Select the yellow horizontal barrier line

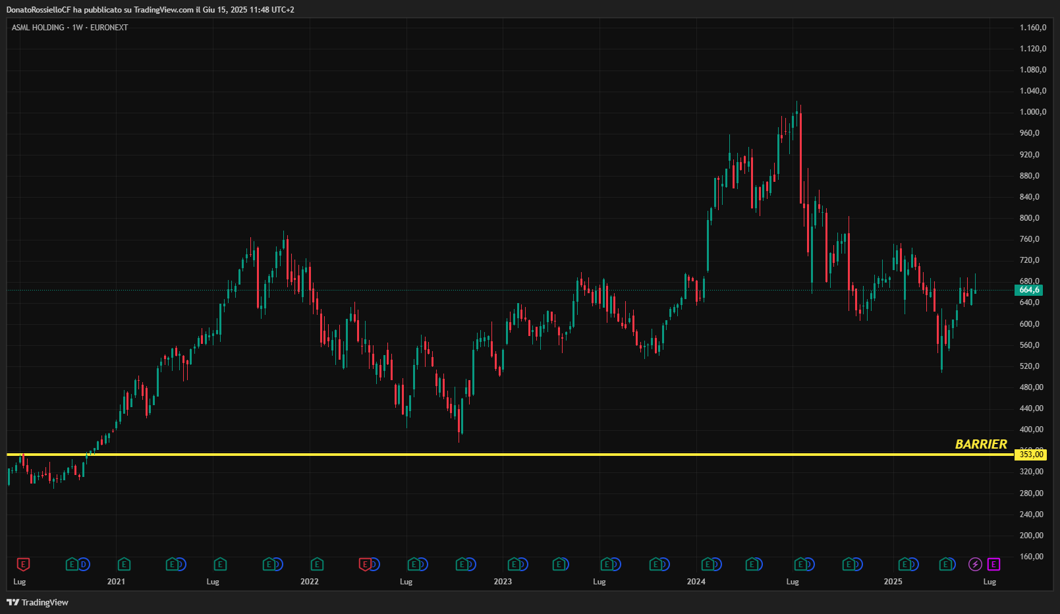[x=511, y=455]
